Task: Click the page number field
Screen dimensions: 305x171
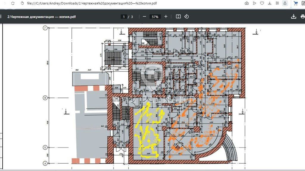Action: (x=124, y=17)
